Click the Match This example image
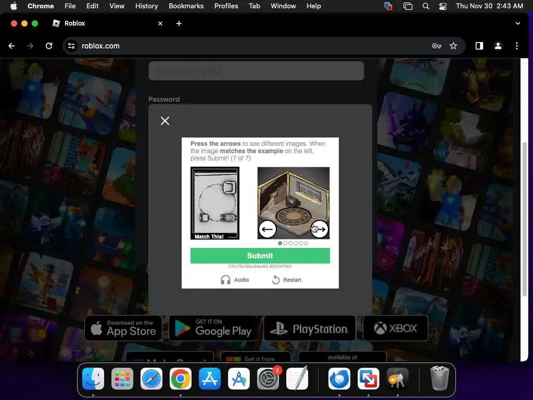 [215, 203]
